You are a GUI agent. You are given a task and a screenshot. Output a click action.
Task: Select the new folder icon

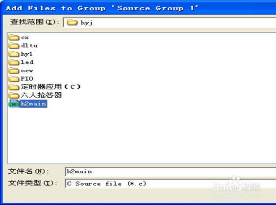click(x=14, y=70)
